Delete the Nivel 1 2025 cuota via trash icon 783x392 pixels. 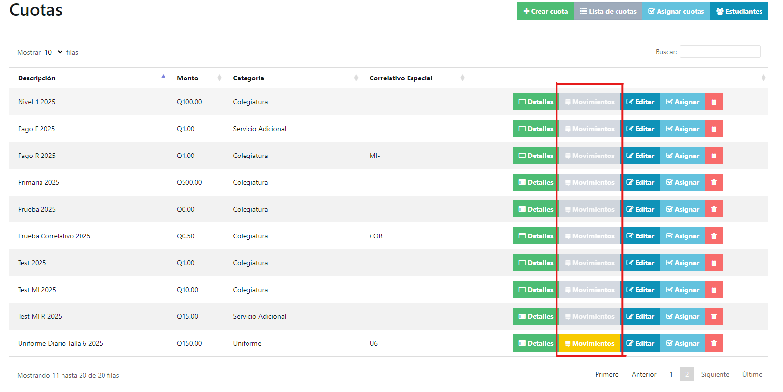(714, 102)
